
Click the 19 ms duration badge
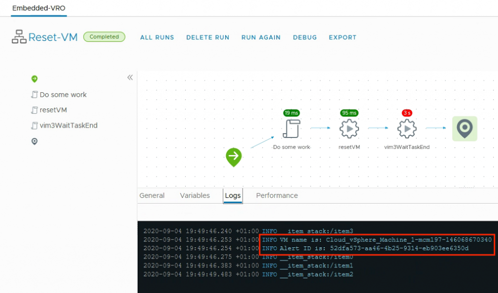pyautogui.click(x=291, y=113)
